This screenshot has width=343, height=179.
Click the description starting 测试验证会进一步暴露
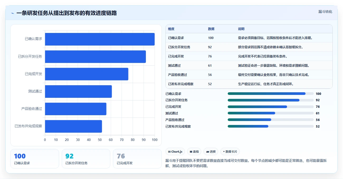[x=274, y=66]
